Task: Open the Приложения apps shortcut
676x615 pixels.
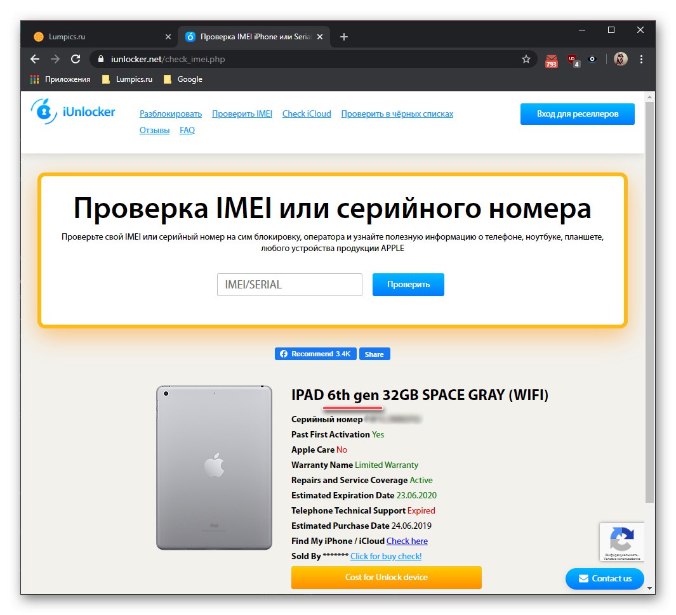Action: (60, 79)
